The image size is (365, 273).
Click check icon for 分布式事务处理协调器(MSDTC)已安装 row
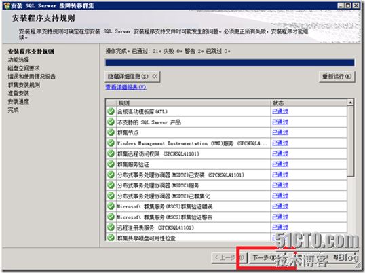[111, 175]
